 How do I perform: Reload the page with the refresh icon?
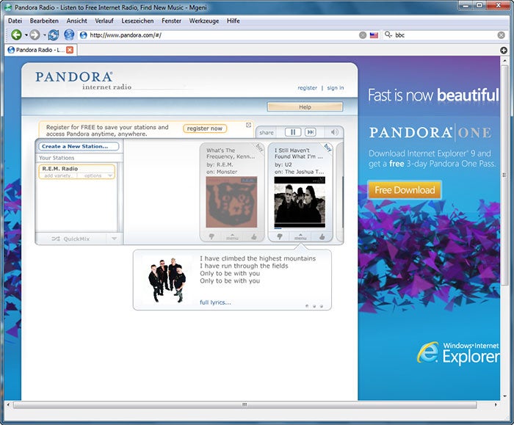[x=54, y=34]
